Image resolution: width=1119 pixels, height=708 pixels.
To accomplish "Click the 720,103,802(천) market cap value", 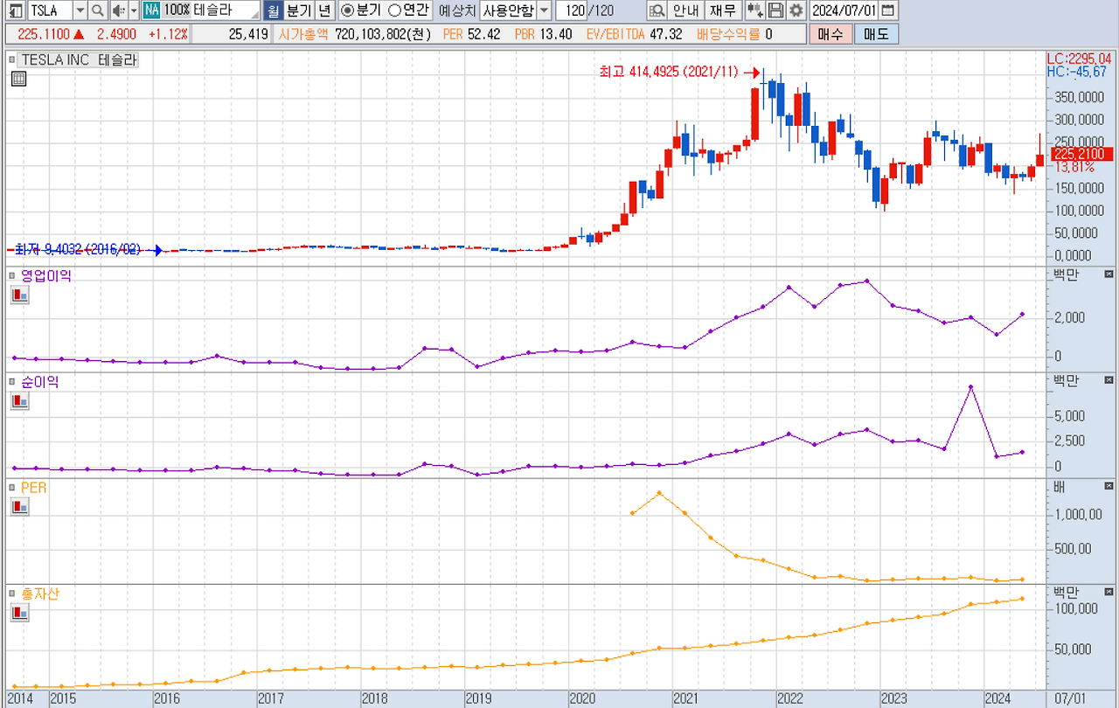I will coord(384,34).
